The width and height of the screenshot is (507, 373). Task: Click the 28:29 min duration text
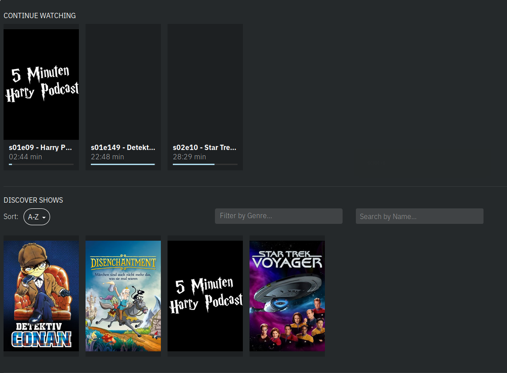click(x=189, y=157)
